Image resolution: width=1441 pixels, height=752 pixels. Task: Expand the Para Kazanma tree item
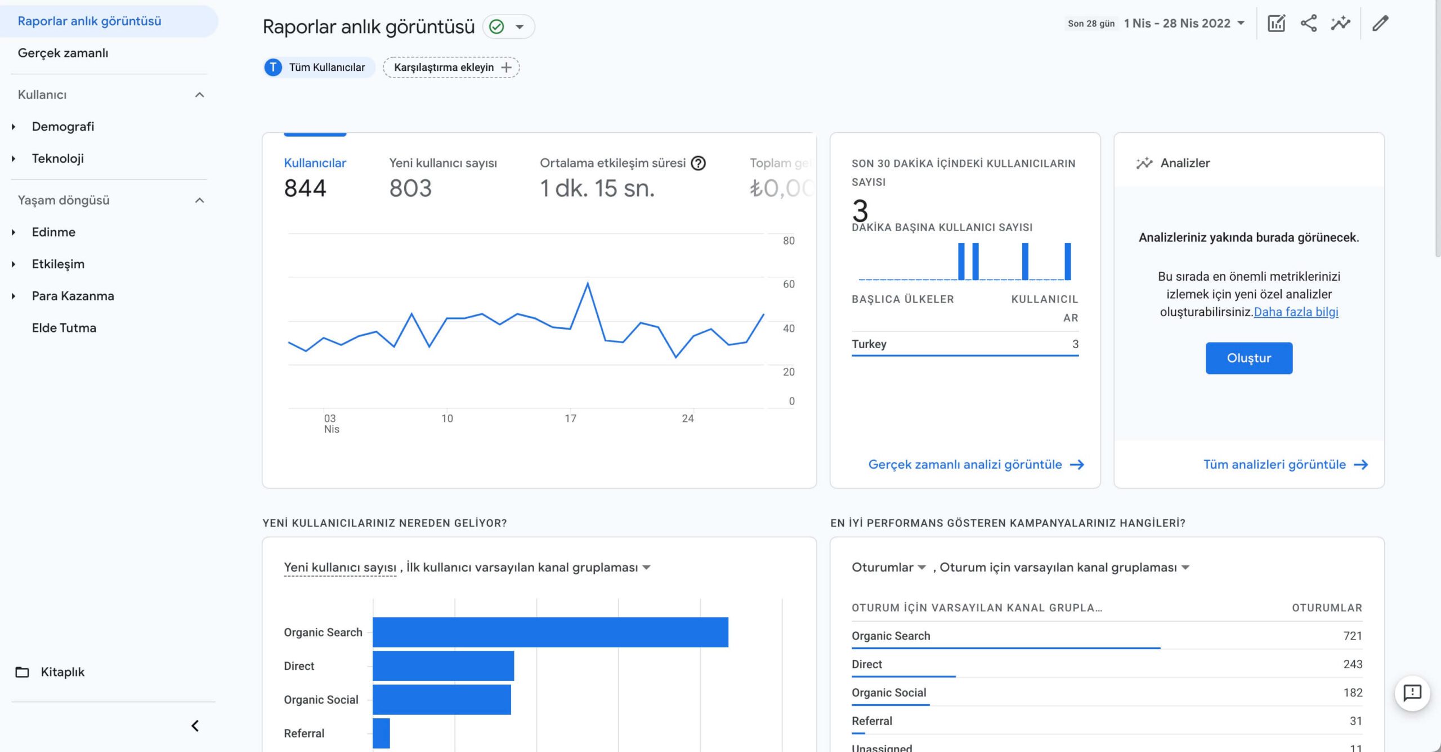point(14,296)
